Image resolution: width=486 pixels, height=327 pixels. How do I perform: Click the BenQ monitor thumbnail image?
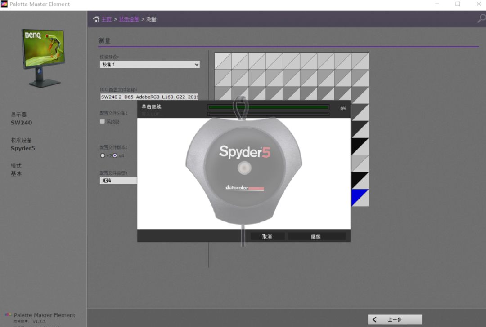pyautogui.click(x=43, y=57)
